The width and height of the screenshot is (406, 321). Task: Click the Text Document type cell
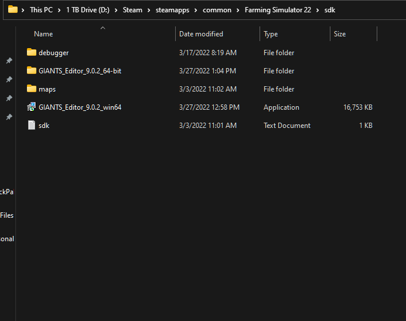point(287,125)
